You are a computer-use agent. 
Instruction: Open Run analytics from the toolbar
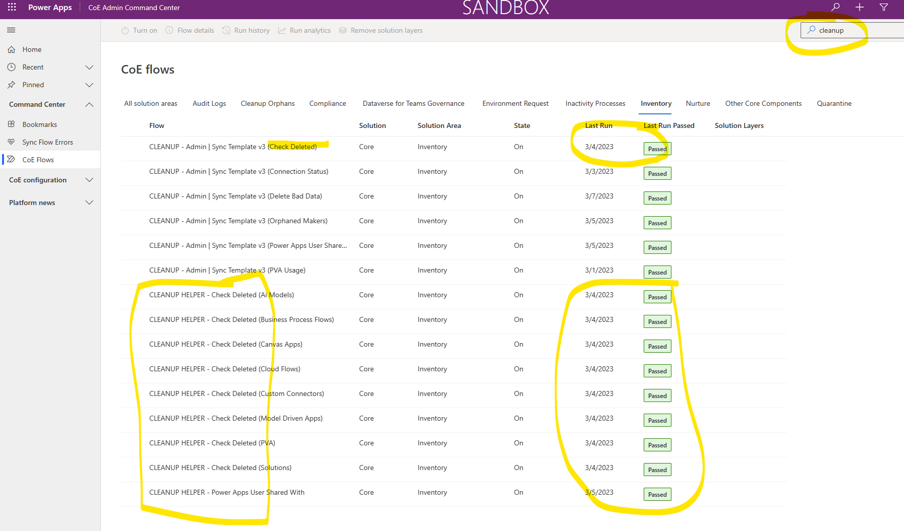click(x=310, y=30)
